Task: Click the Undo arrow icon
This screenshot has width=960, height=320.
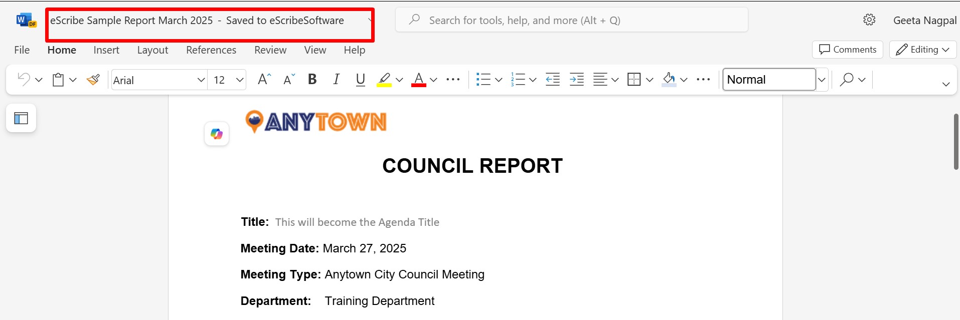Action: (x=24, y=79)
